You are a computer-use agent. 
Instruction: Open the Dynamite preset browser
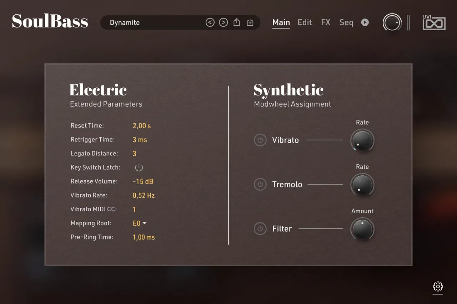point(154,22)
